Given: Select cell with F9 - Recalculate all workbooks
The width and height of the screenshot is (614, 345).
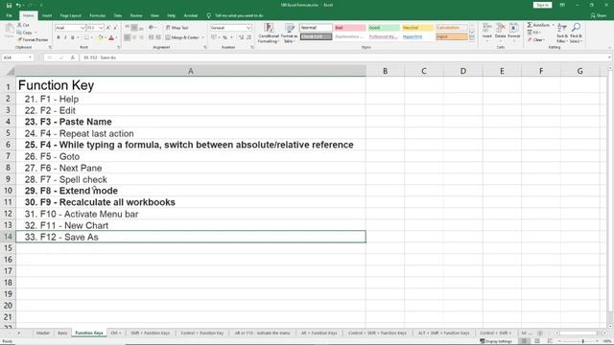Looking at the screenshot, I should point(191,202).
